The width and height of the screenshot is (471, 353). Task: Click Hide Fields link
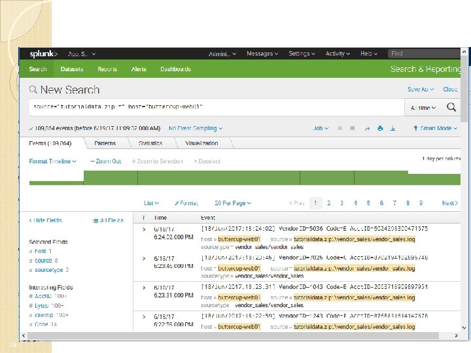[x=45, y=220]
